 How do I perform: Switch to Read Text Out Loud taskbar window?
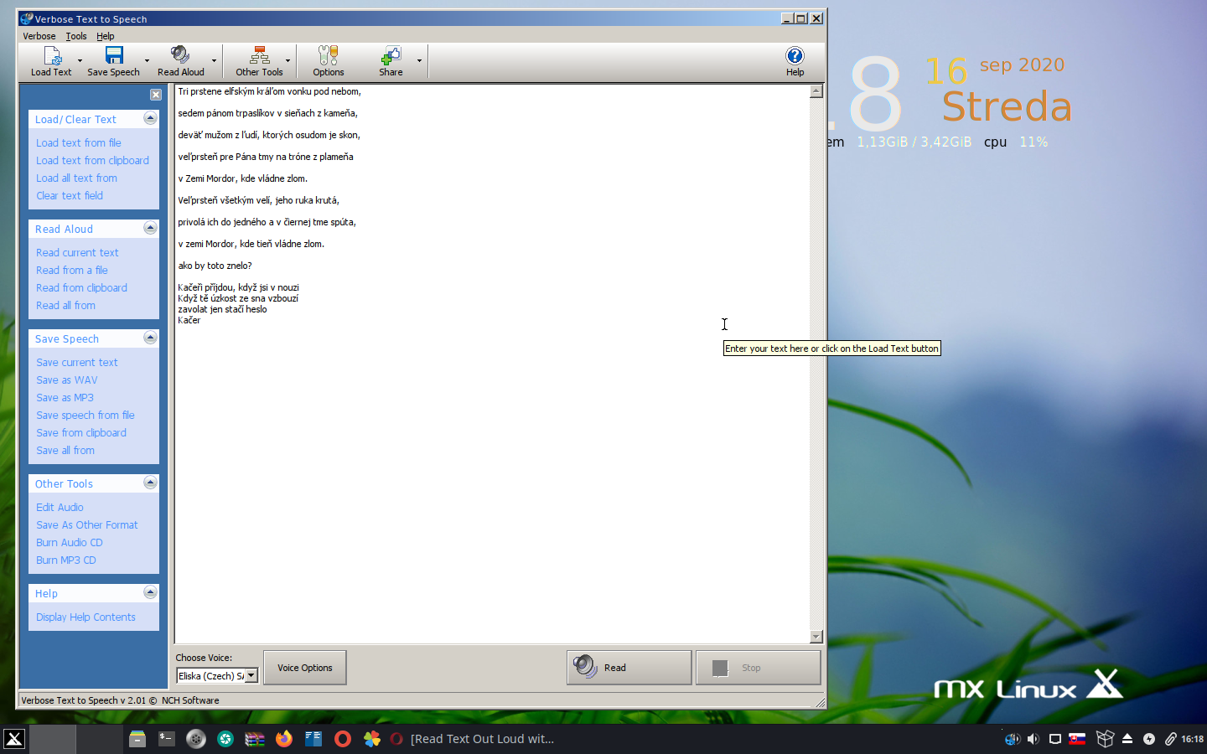[x=471, y=739]
